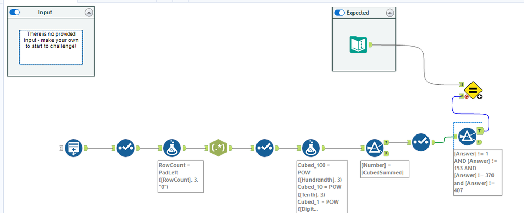Click the A input anchor of Test tool
The width and height of the screenshot is (524, 213).
[x=462, y=96]
